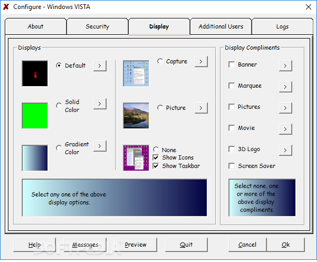Uncheck the Show Icons checkbox

[156, 157]
